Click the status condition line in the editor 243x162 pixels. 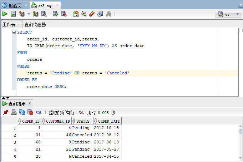[x=78, y=73]
